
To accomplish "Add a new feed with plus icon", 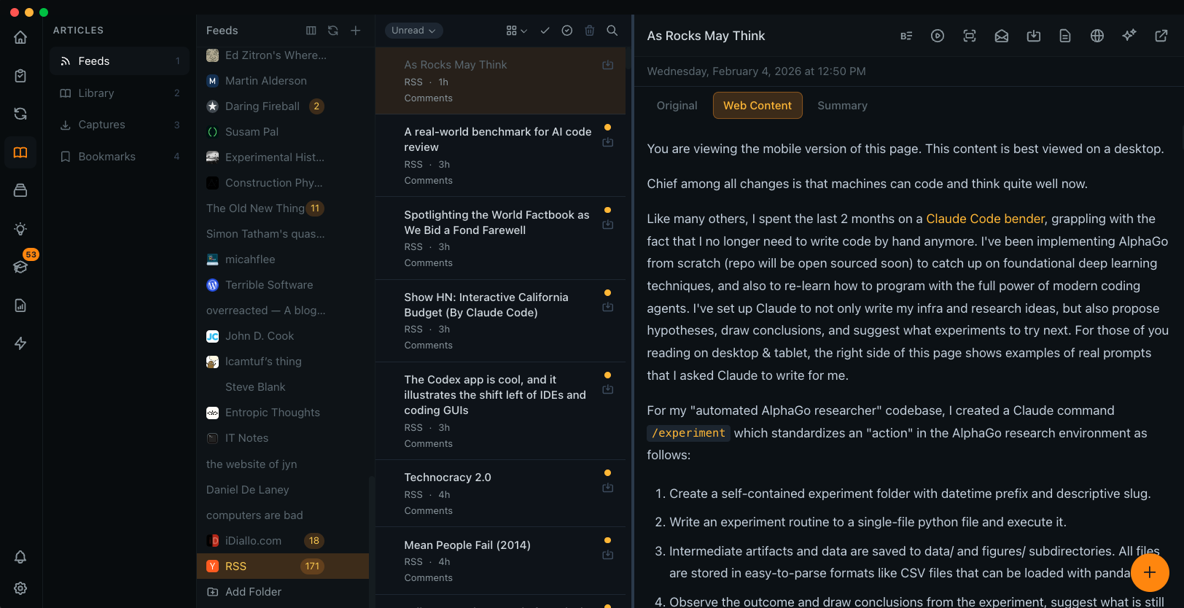I will click(x=356, y=31).
